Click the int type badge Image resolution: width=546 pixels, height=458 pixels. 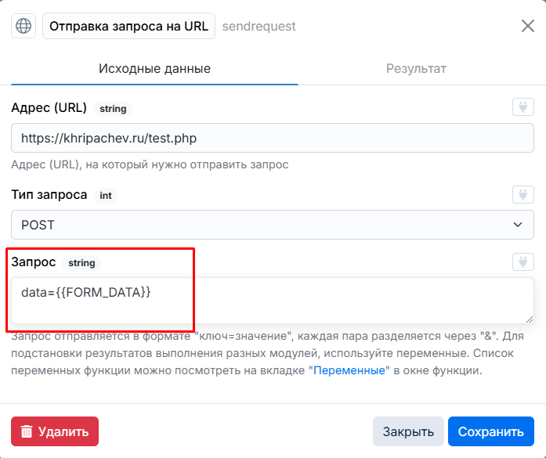click(x=106, y=196)
